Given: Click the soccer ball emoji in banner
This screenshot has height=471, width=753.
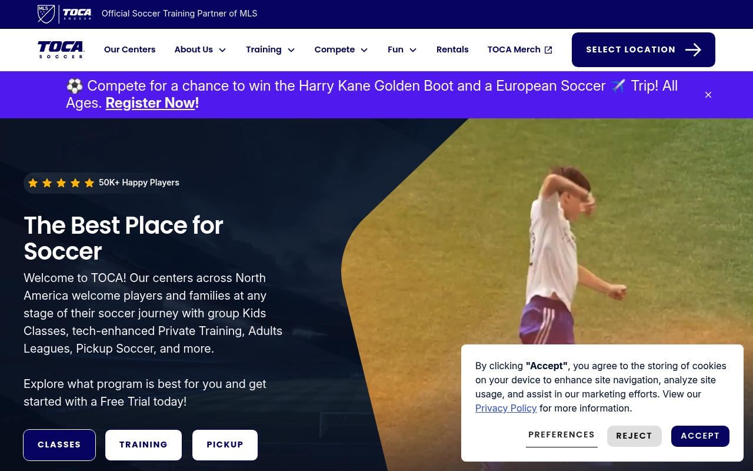Looking at the screenshot, I should click(x=75, y=86).
